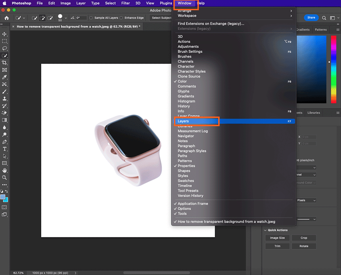Grab the Hand tool

coord(5,171)
